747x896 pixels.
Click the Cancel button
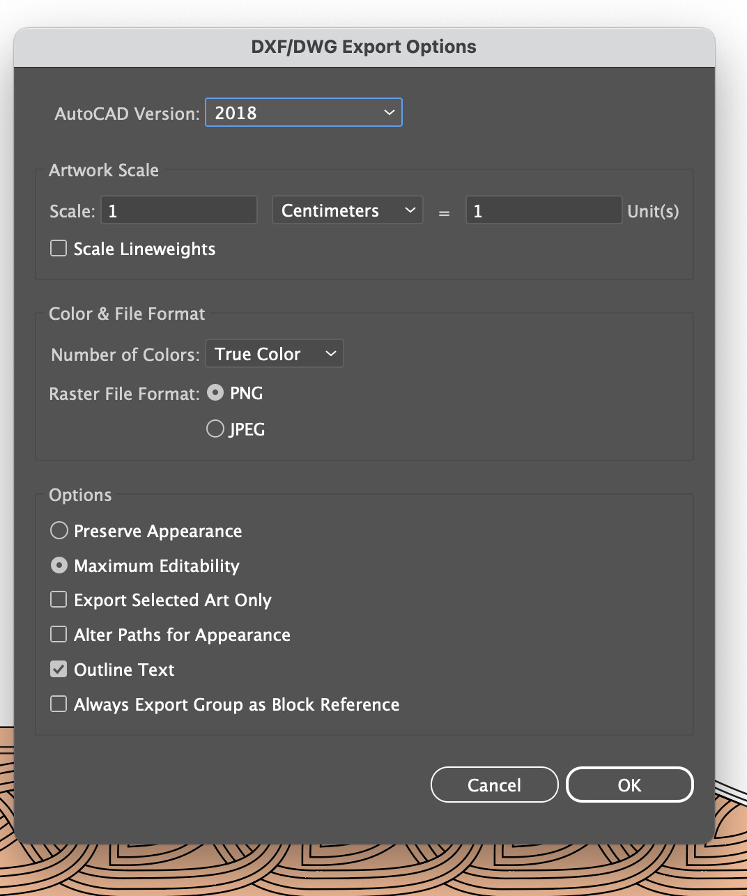tap(495, 785)
